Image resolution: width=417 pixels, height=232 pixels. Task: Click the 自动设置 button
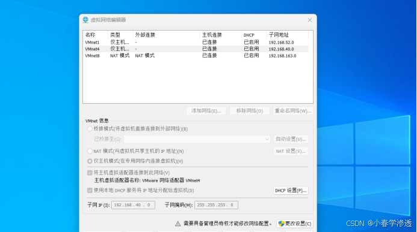(291, 139)
